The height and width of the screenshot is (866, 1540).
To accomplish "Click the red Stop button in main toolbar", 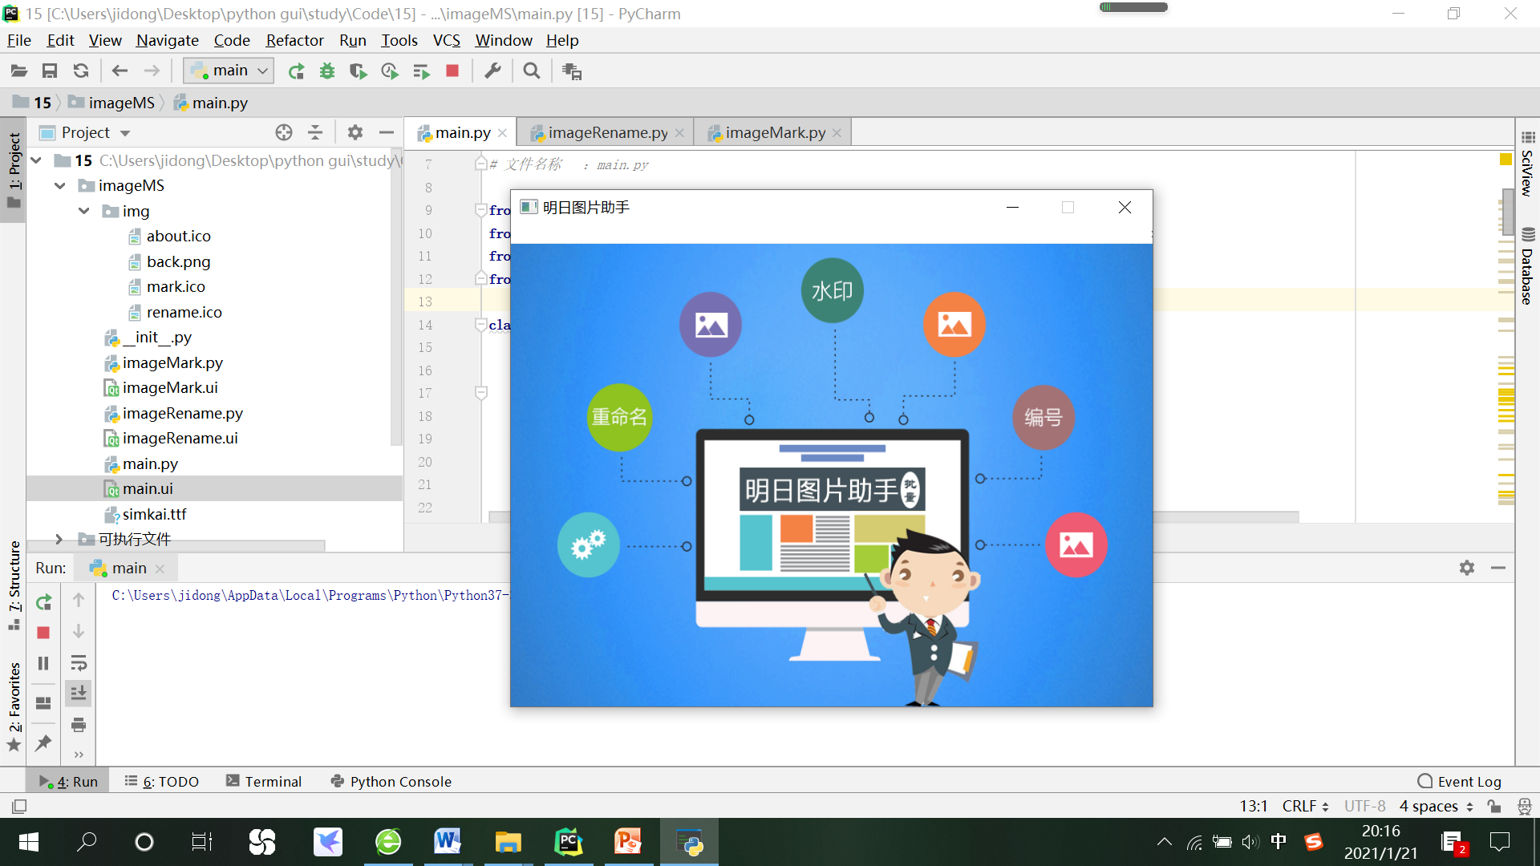I will (x=452, y=71).
